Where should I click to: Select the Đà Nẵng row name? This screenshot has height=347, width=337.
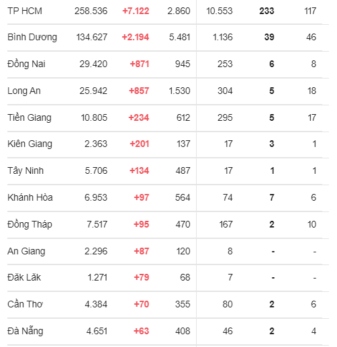tap(26, 331)
